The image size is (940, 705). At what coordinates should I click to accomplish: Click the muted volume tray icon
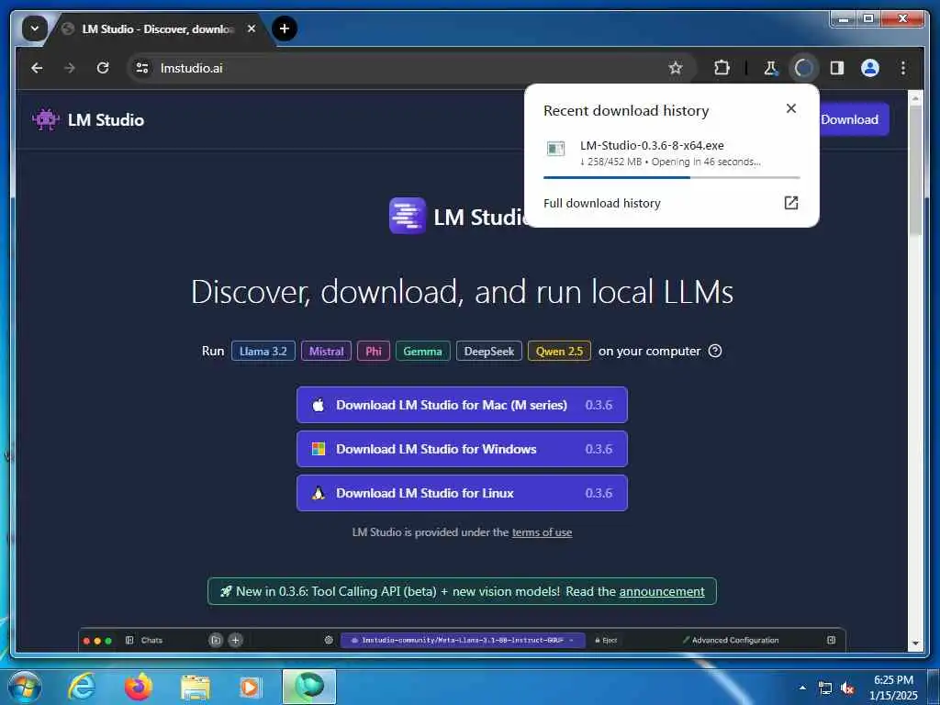pos(847,688)
